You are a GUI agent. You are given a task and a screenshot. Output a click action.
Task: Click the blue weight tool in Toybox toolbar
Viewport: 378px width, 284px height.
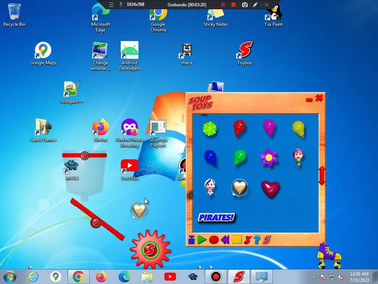[x=192, y=240]
